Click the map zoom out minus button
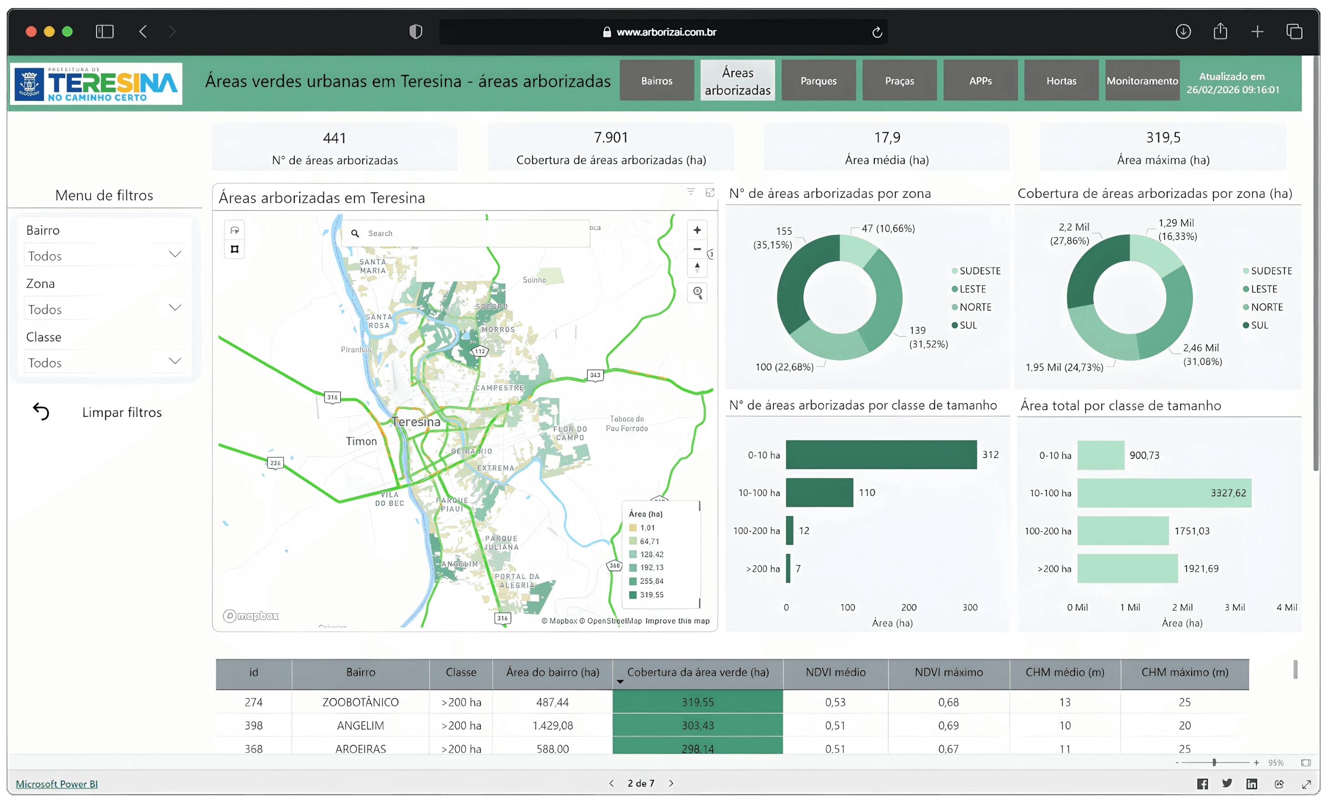The height and width of the screenshot is (805, 1329). [697, 249]
